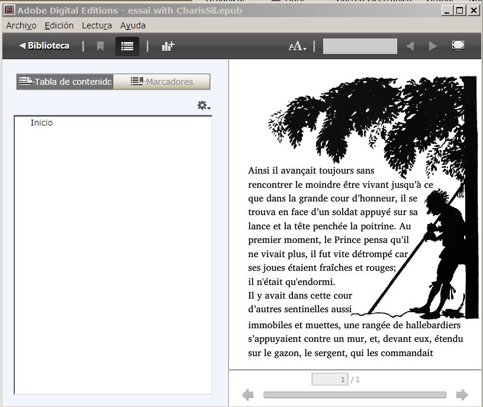The width and height of the screenshot is (483, 407).
Task: Click the page navigation slider bar
Action: pyautogui.click(x=355, y=395)
